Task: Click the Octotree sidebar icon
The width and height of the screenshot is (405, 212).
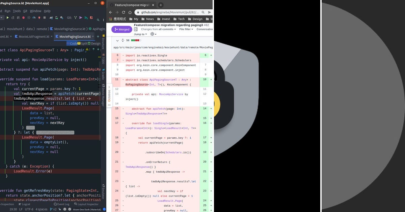Action: [109, 96]
